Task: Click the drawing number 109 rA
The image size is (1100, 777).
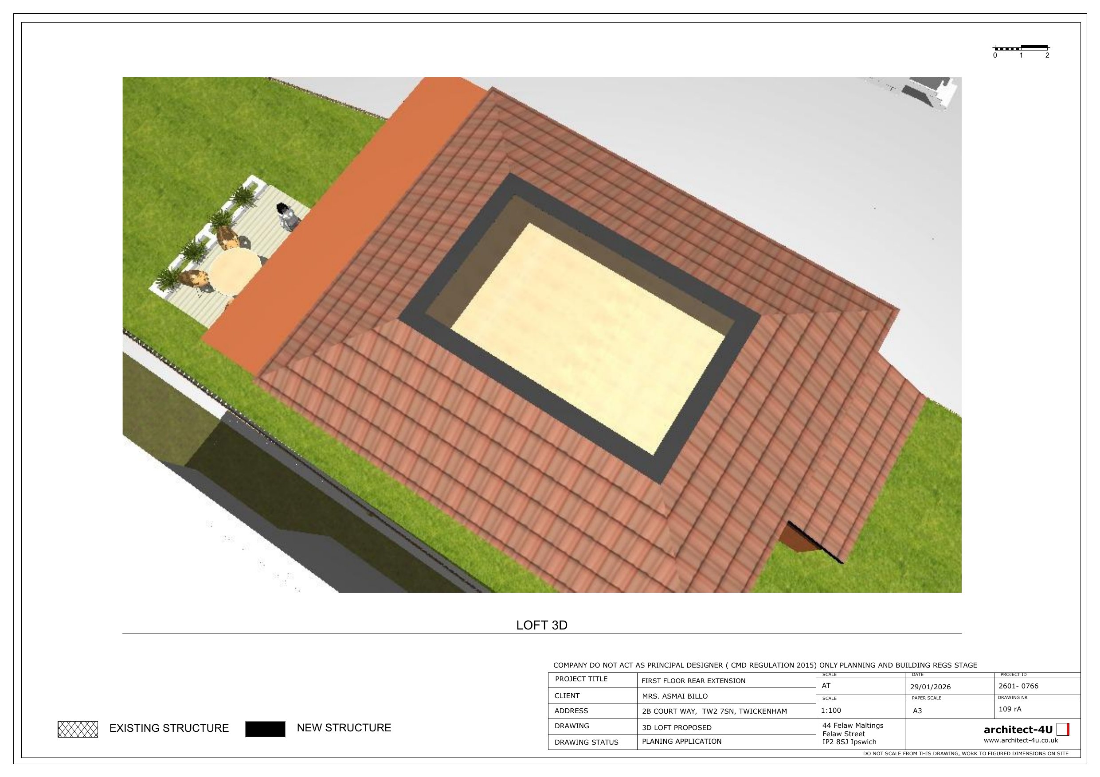Action: [x=1010, y=709]
